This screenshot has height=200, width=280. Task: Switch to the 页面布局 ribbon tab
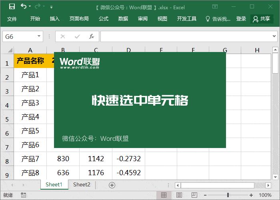coord(79,18)
